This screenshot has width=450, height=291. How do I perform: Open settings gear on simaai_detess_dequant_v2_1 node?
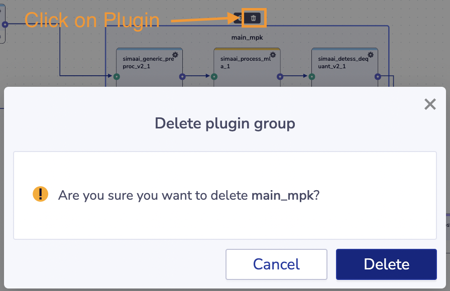click(370, 55)
